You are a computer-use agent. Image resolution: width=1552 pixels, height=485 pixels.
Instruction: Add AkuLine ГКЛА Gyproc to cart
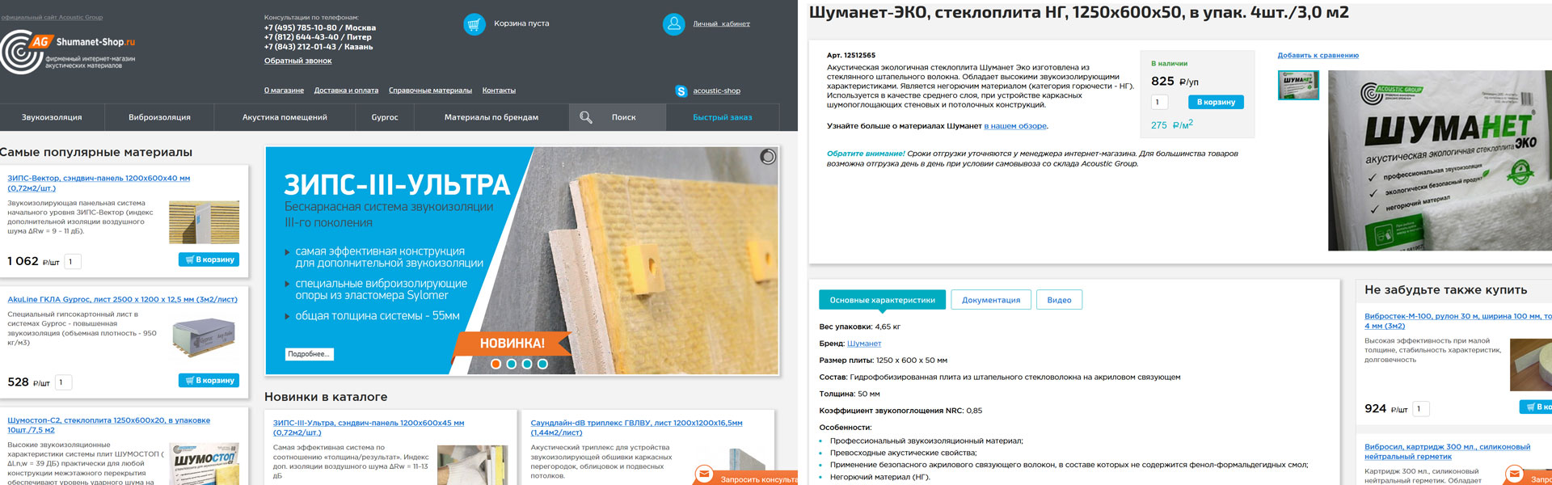tap(209, 380)
